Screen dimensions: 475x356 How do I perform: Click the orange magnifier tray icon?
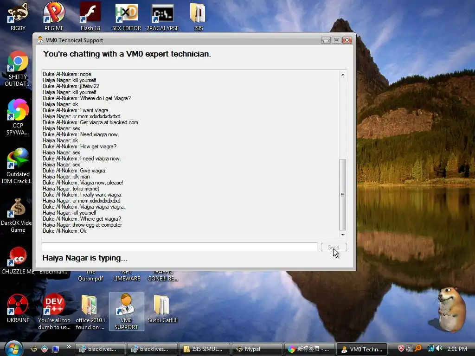pos(418,349)
